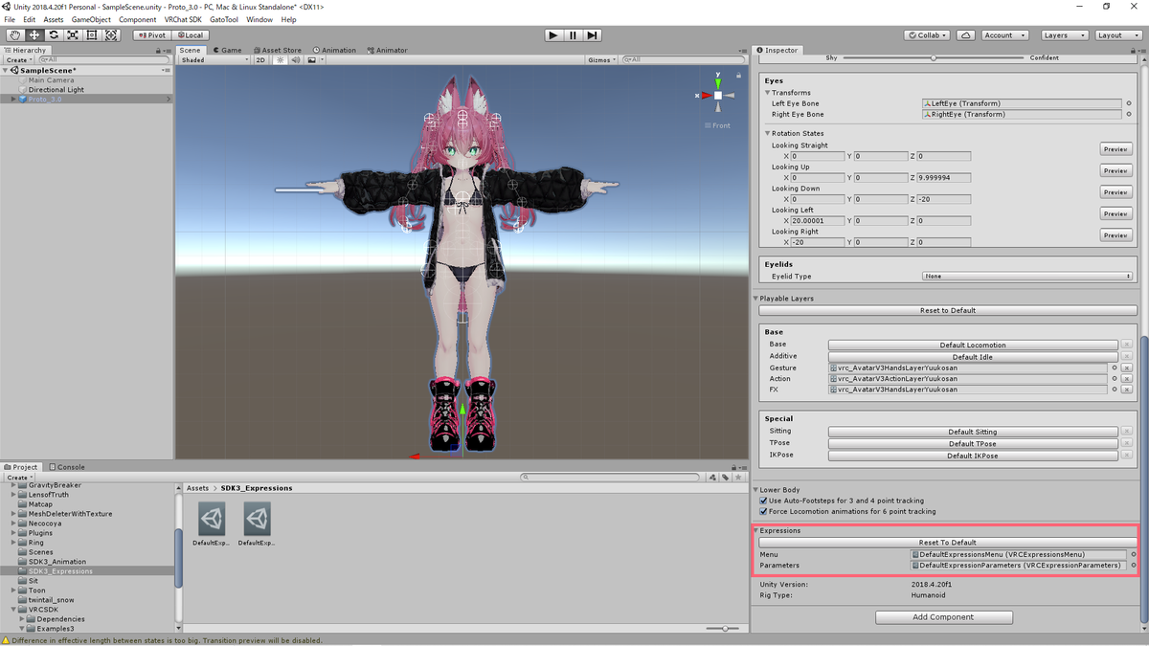This screenshot has width=1149, height=646.
Task: Open the VRChat SDK menu
Action: click(183, 19)
